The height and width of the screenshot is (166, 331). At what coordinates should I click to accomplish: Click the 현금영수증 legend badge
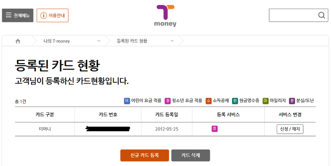click(x=235, y=101)
